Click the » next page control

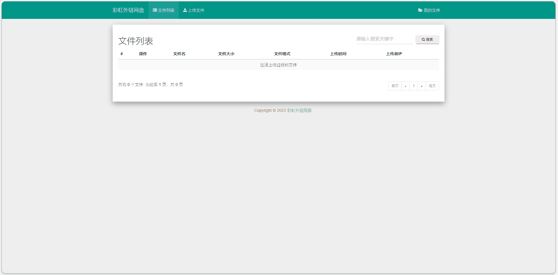(x=422, y=86)
